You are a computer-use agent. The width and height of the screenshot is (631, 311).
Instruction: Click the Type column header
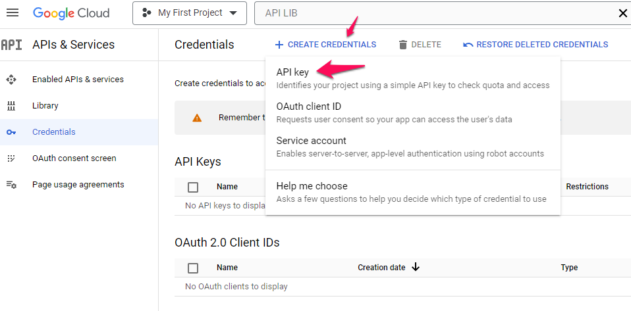(x=569, y=268)
